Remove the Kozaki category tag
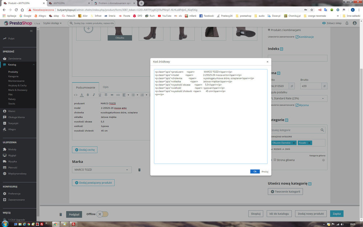The width and height of the screenshot is (363, 227). [x=309, y=143]
